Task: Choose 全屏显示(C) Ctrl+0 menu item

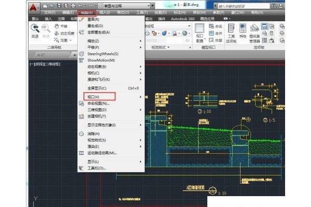Action: pyautogui.click(x=111, y=88)
